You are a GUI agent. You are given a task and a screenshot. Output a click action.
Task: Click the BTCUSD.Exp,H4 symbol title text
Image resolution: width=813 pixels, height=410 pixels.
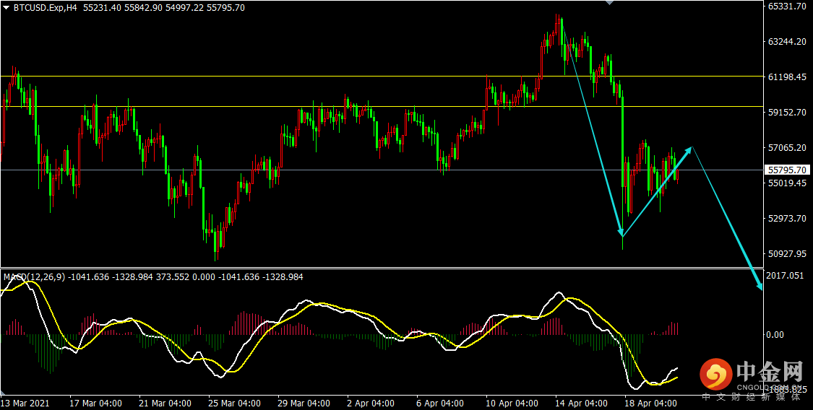pos(43,8)
